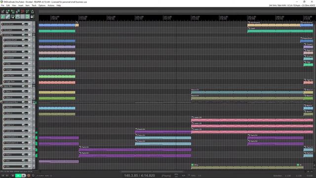Click the Pad 2 track volume knob
This screenshot has height=178, width=316.
click(x=23, y=155)
